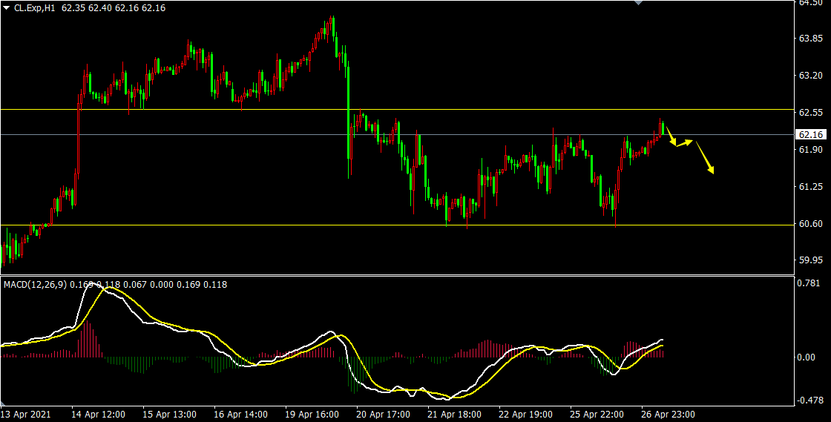Screen dimensions: 831x422
Task: Click the -0.478 MACD scale value
Action: point(807,401)
